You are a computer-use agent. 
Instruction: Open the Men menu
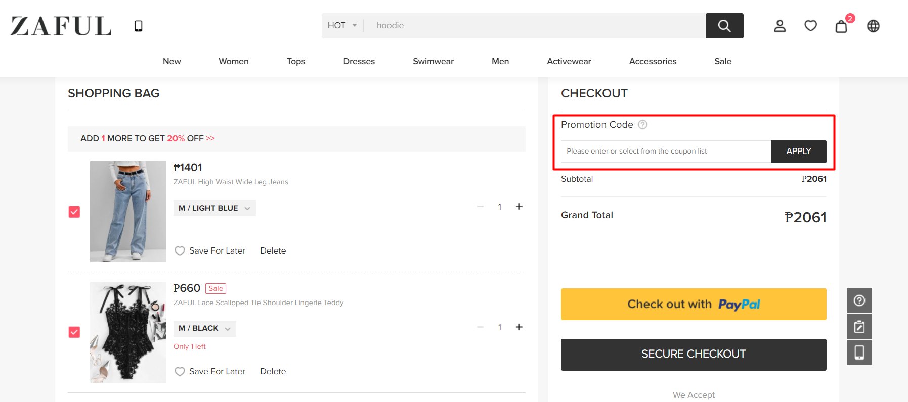[x=500, y=61]
